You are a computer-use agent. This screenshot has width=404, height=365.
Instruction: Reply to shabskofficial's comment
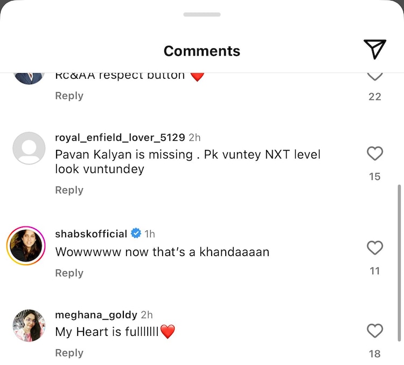(x=69, y=273)
